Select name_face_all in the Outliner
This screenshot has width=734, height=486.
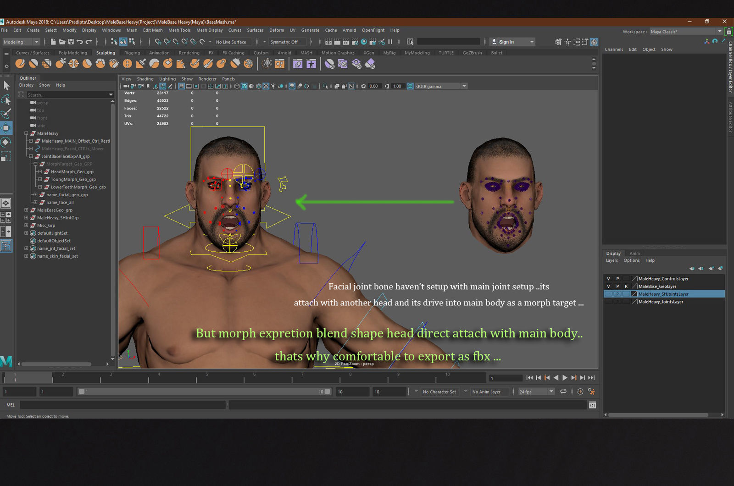60,203
